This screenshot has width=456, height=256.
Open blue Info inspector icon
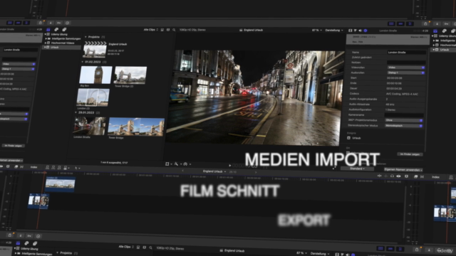[x=366, y=31]
